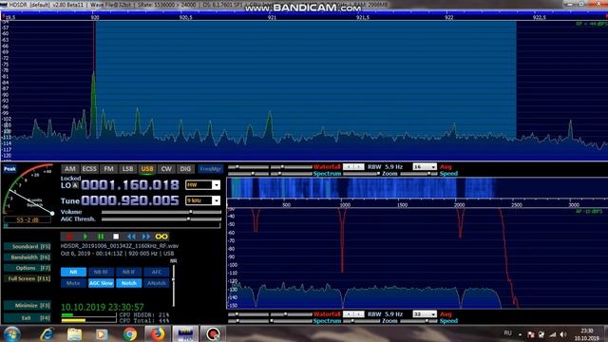This screenshot has width=608, height=342.
Task: Toggle the yellow loop playback icon
Action: [161, 237]
